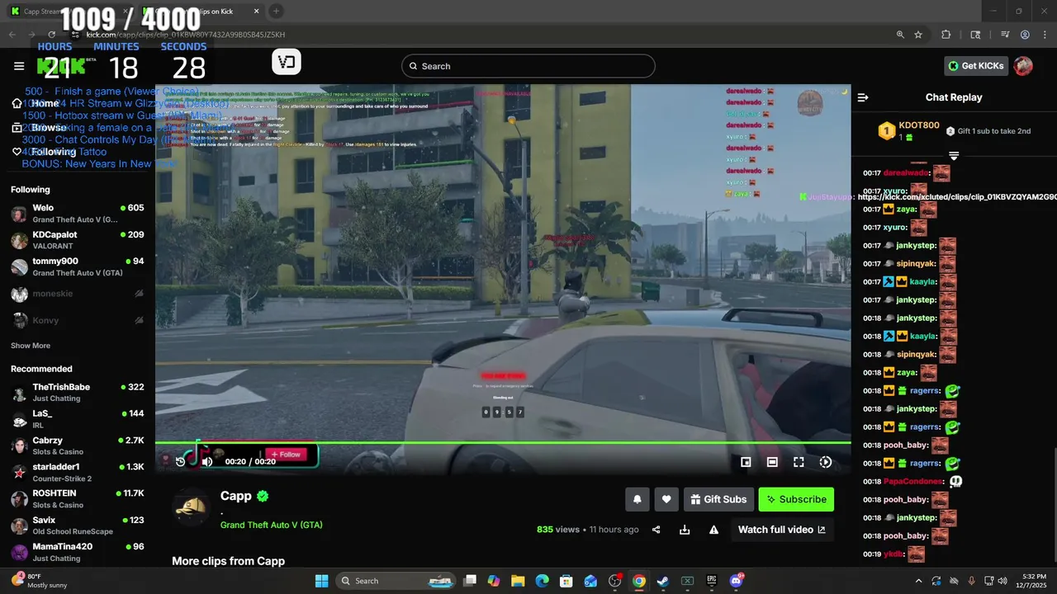This screenshot has height=594, width=1057.
Task: Open browser extensions puzzle icon
Action: (x=946, y=35)
